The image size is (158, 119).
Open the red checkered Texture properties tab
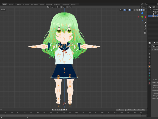(x=149, y=83)
